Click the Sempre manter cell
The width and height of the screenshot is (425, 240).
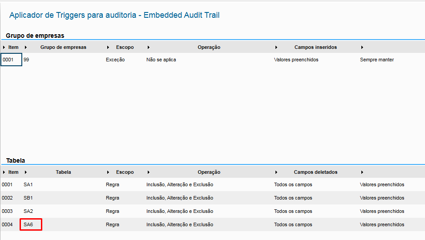[376, 60]
